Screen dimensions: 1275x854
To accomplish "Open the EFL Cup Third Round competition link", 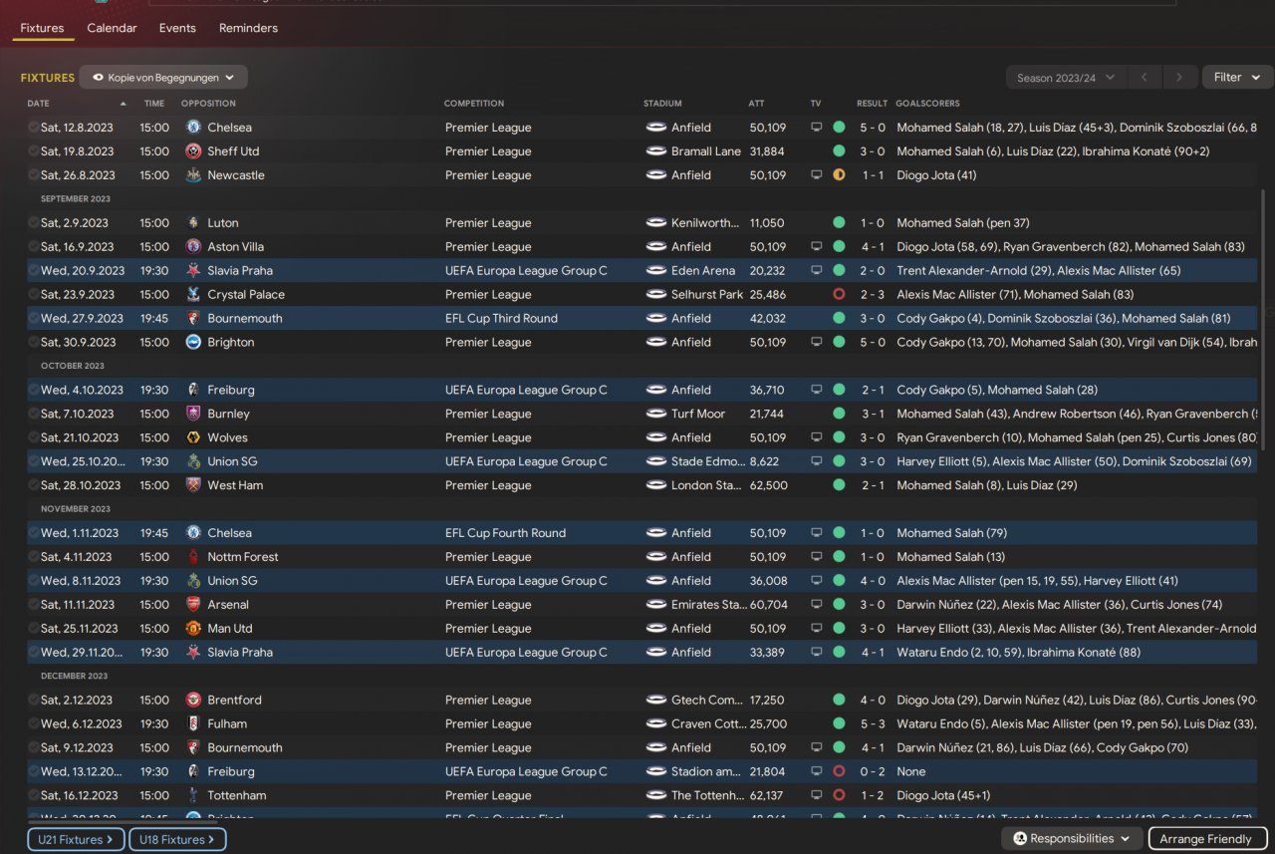I will pos(501,319).
